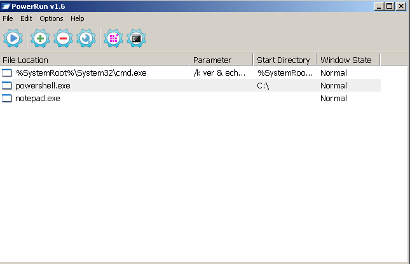Open Registry Editor via pink grid icon
The image size is (410, 264).
pos(114,39)
